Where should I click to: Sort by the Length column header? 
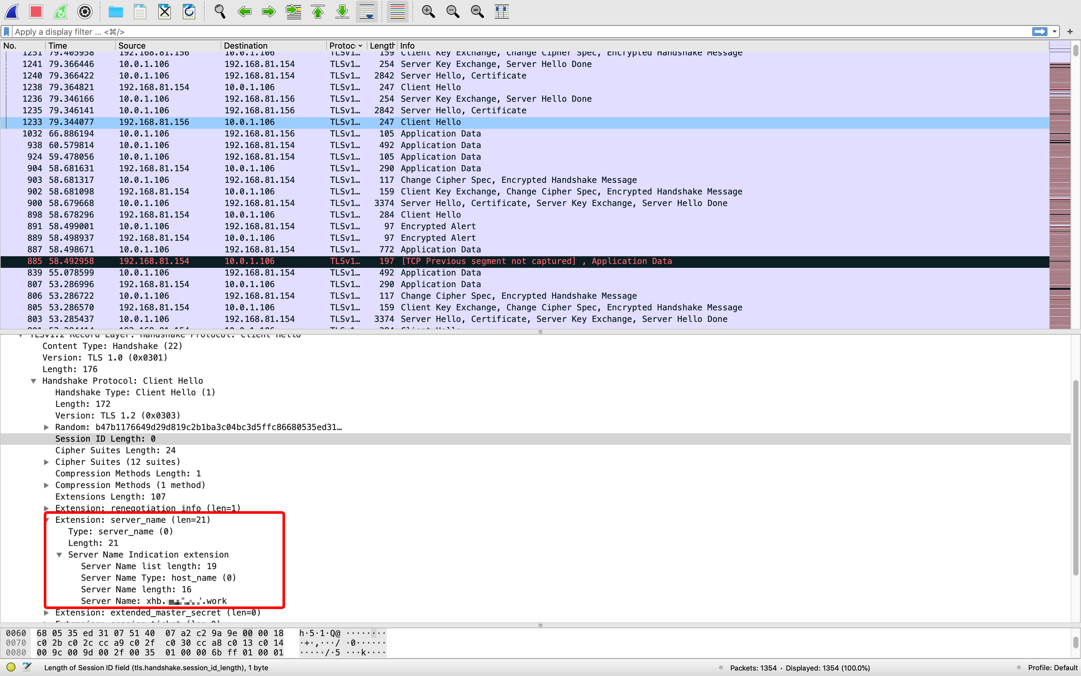point(382,46)
